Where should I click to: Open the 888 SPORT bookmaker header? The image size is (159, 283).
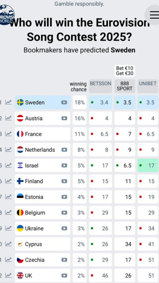pos(124,86)
